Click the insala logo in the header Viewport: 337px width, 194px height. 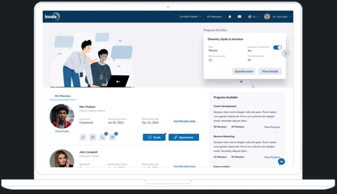pyautogui.click(x=52, y=16)
